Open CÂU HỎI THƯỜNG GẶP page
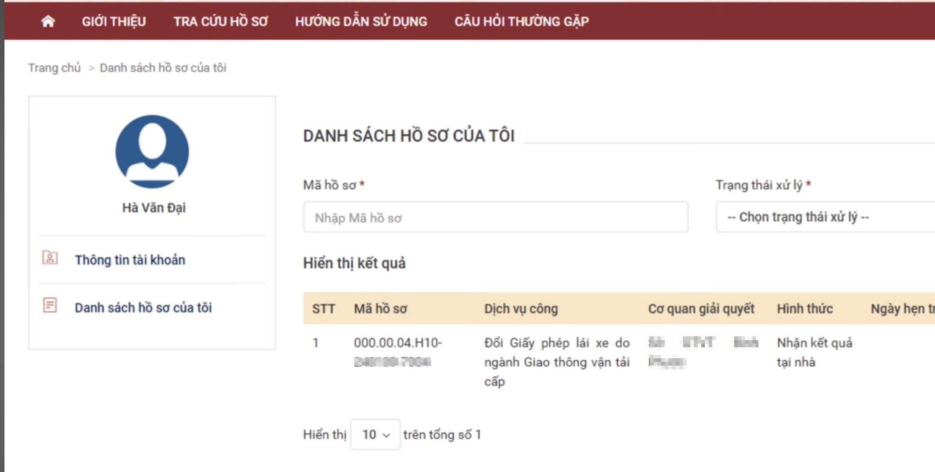This screenshot has height=472, width=935. (x=521, y=21)
